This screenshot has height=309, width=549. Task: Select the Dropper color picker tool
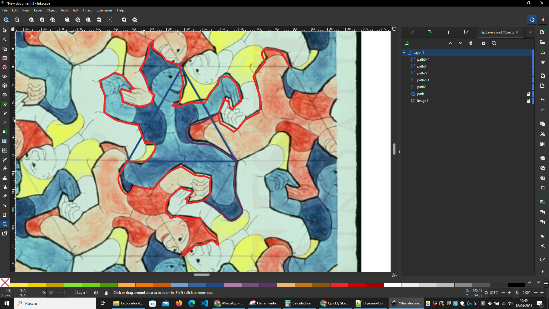tap(5, 159)
